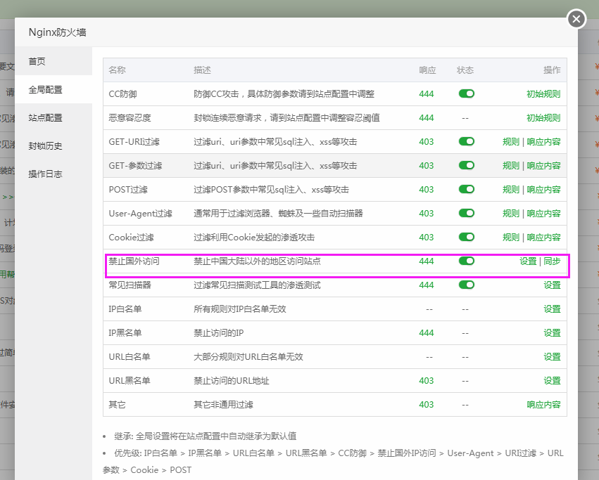The width and height of the screenshot is (599, 480).
Task: Click 设置 for IP白名单
Action: pyautogui.click(x=552, y=309)
